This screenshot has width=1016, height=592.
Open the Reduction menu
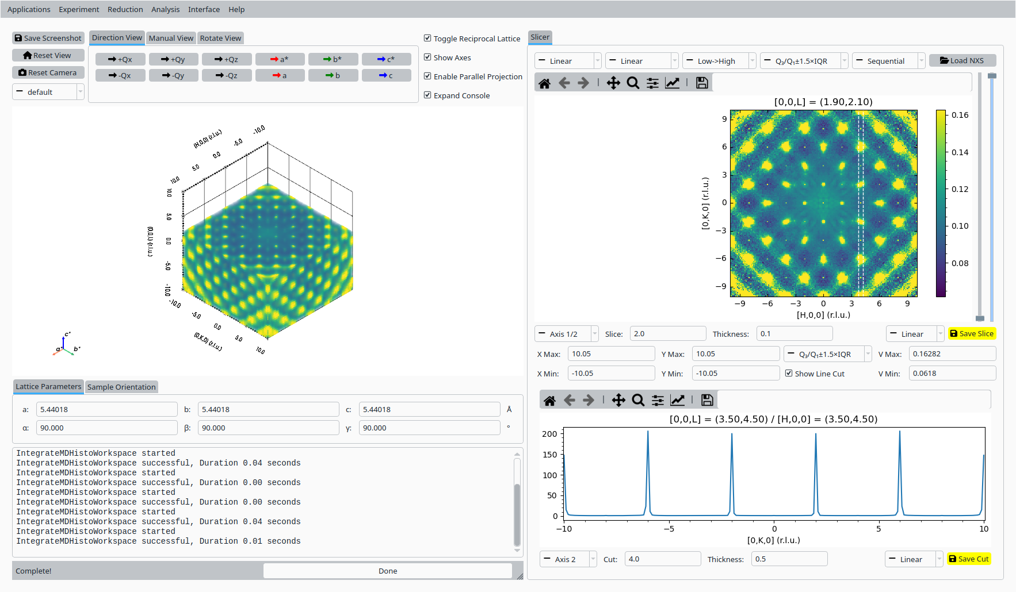125,9
